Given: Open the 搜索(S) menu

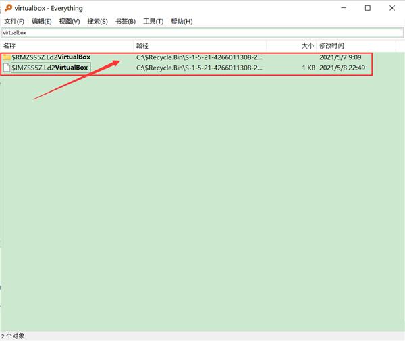Looking at the screenshot, I should click(97, 21).
